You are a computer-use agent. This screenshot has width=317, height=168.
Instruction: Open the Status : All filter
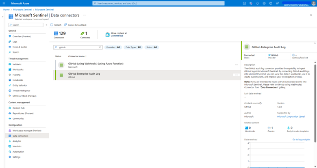click(x=152, y=47)
